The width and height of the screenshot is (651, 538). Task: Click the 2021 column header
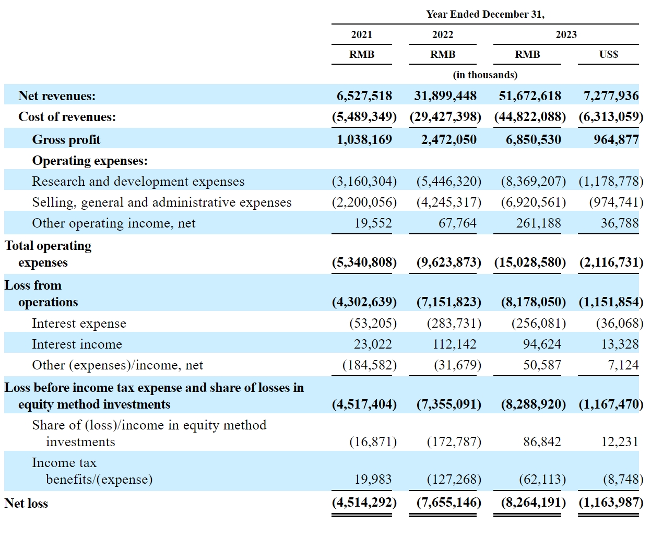coord(361,34)
